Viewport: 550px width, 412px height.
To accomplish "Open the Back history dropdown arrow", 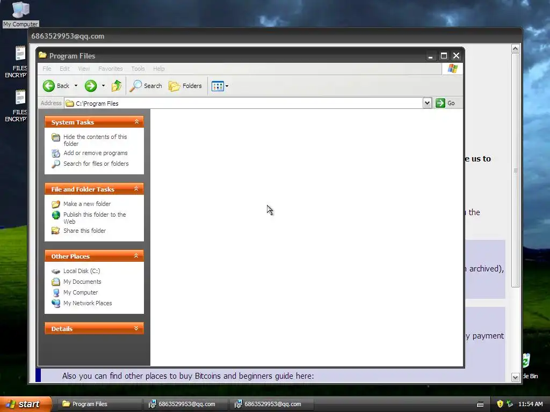I will tap(76, 86).
